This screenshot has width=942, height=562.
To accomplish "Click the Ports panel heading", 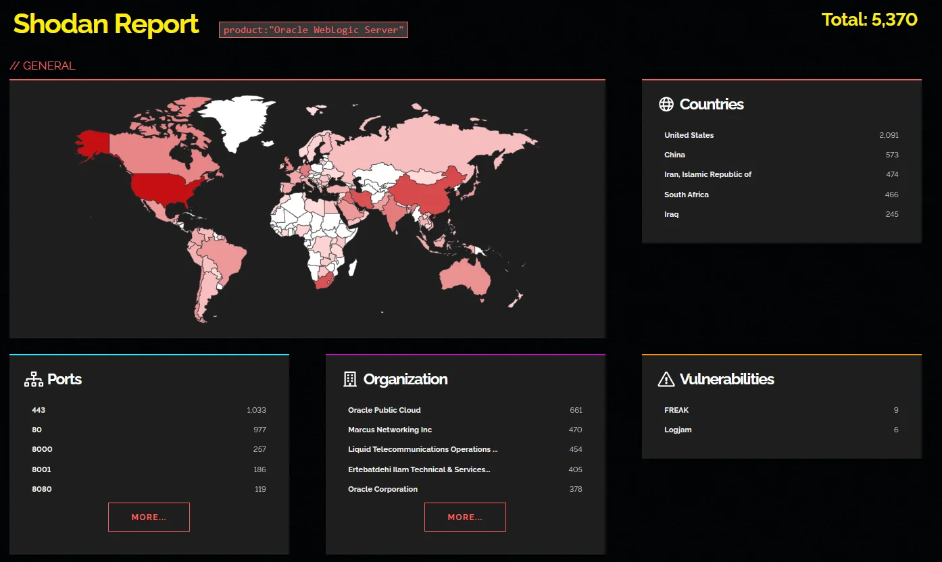I will tap(64, 380).
